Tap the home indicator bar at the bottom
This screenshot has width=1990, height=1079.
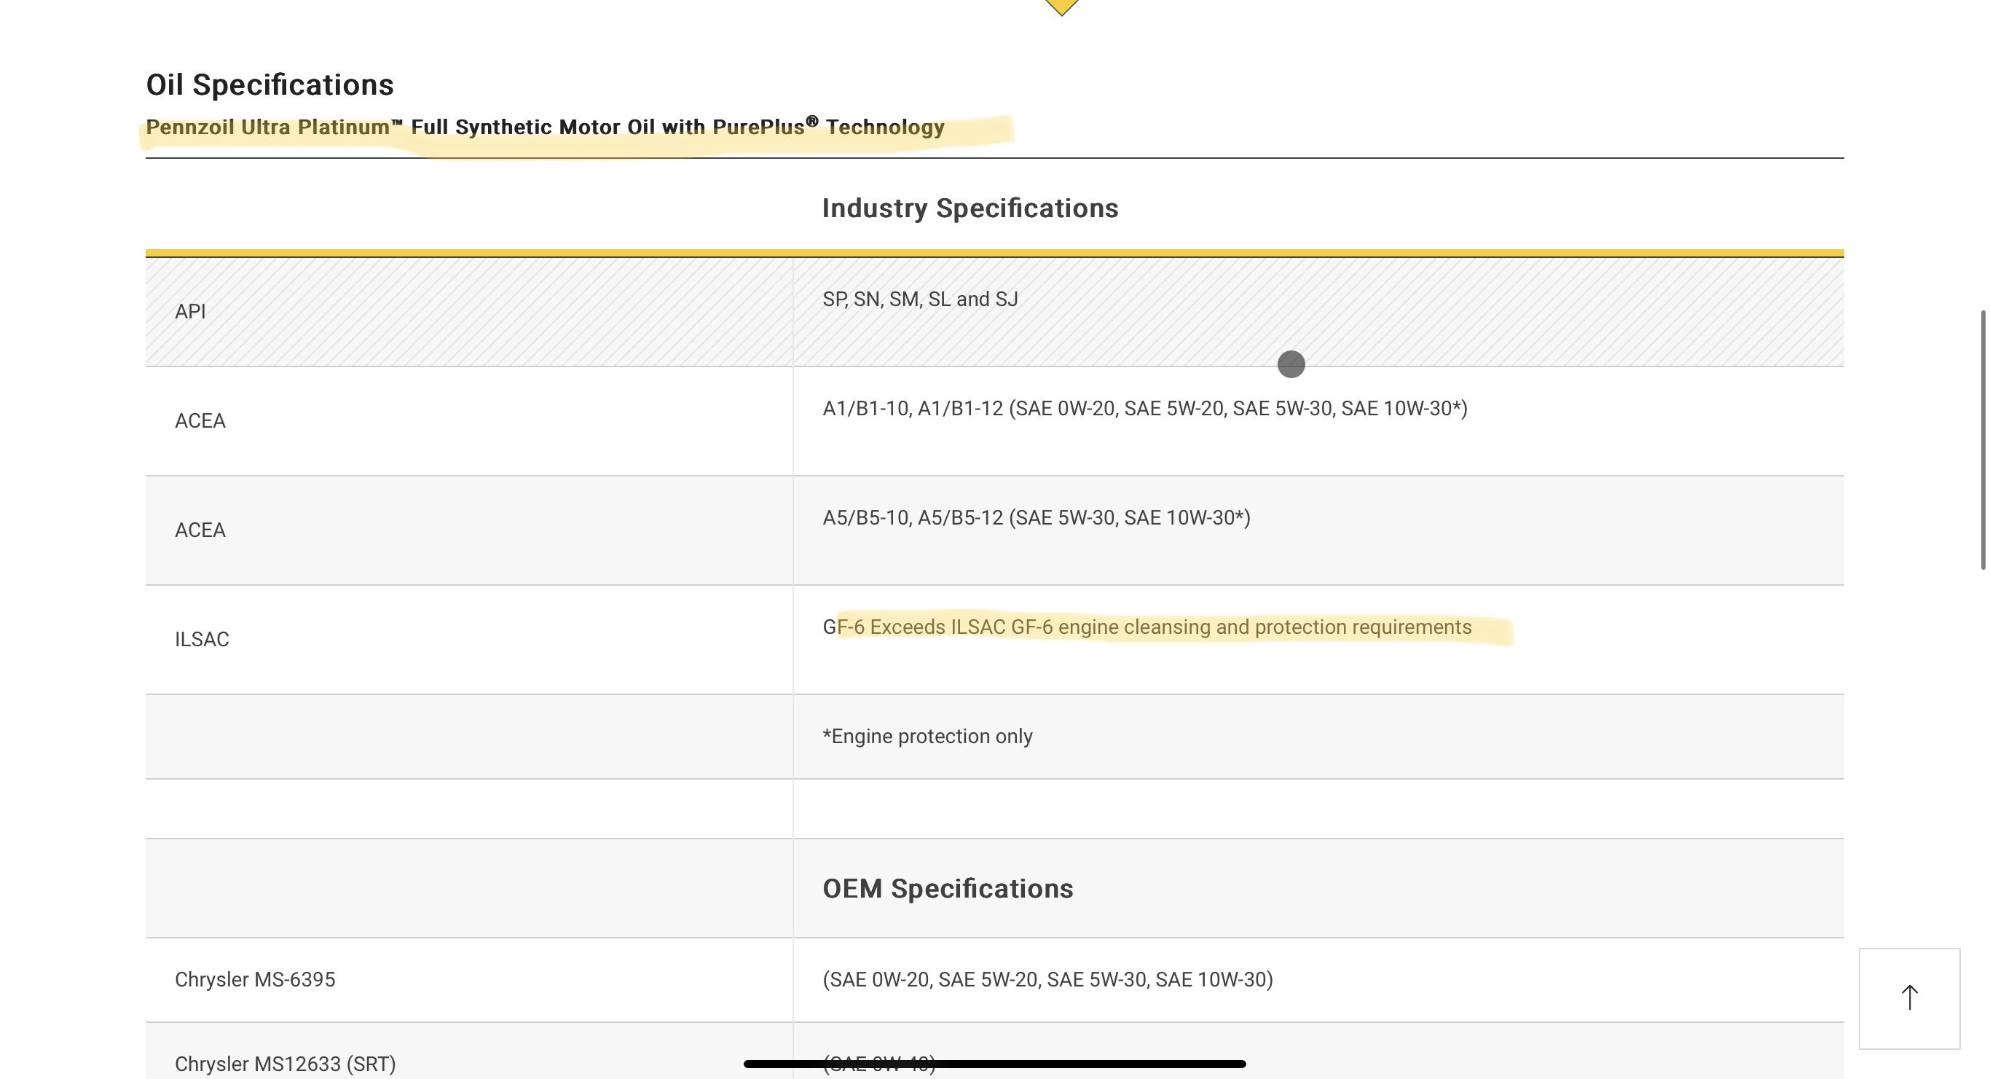click(994, 1064)
